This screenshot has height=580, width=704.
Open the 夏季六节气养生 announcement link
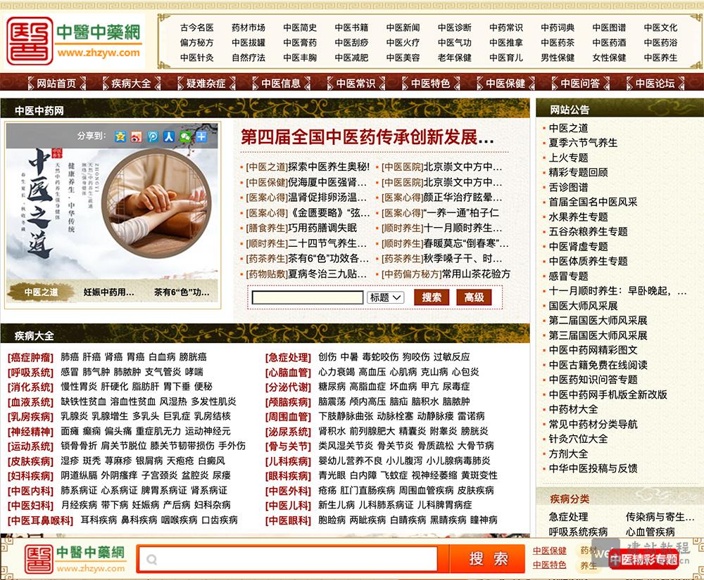click(582, 143)
